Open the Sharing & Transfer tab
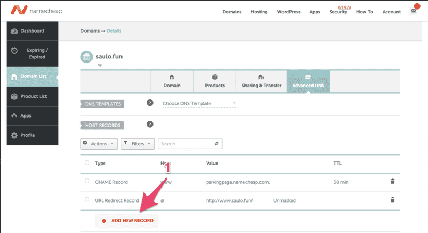428x233 pixels. (262, 81)
